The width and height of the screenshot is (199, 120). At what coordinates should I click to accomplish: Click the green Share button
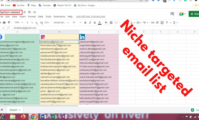point(194,14)
